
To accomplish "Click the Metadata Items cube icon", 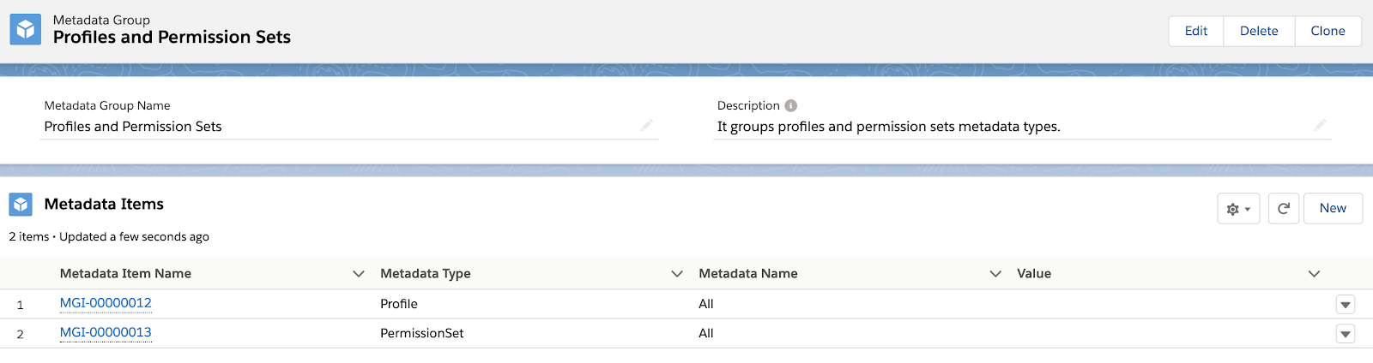I will (21, 205).
